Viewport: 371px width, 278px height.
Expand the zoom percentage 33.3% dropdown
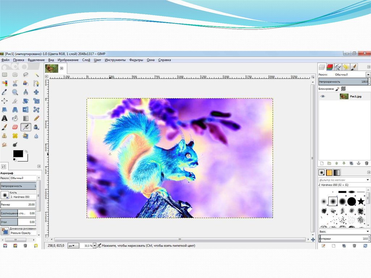pyautogui.click(x=95, y=246)
